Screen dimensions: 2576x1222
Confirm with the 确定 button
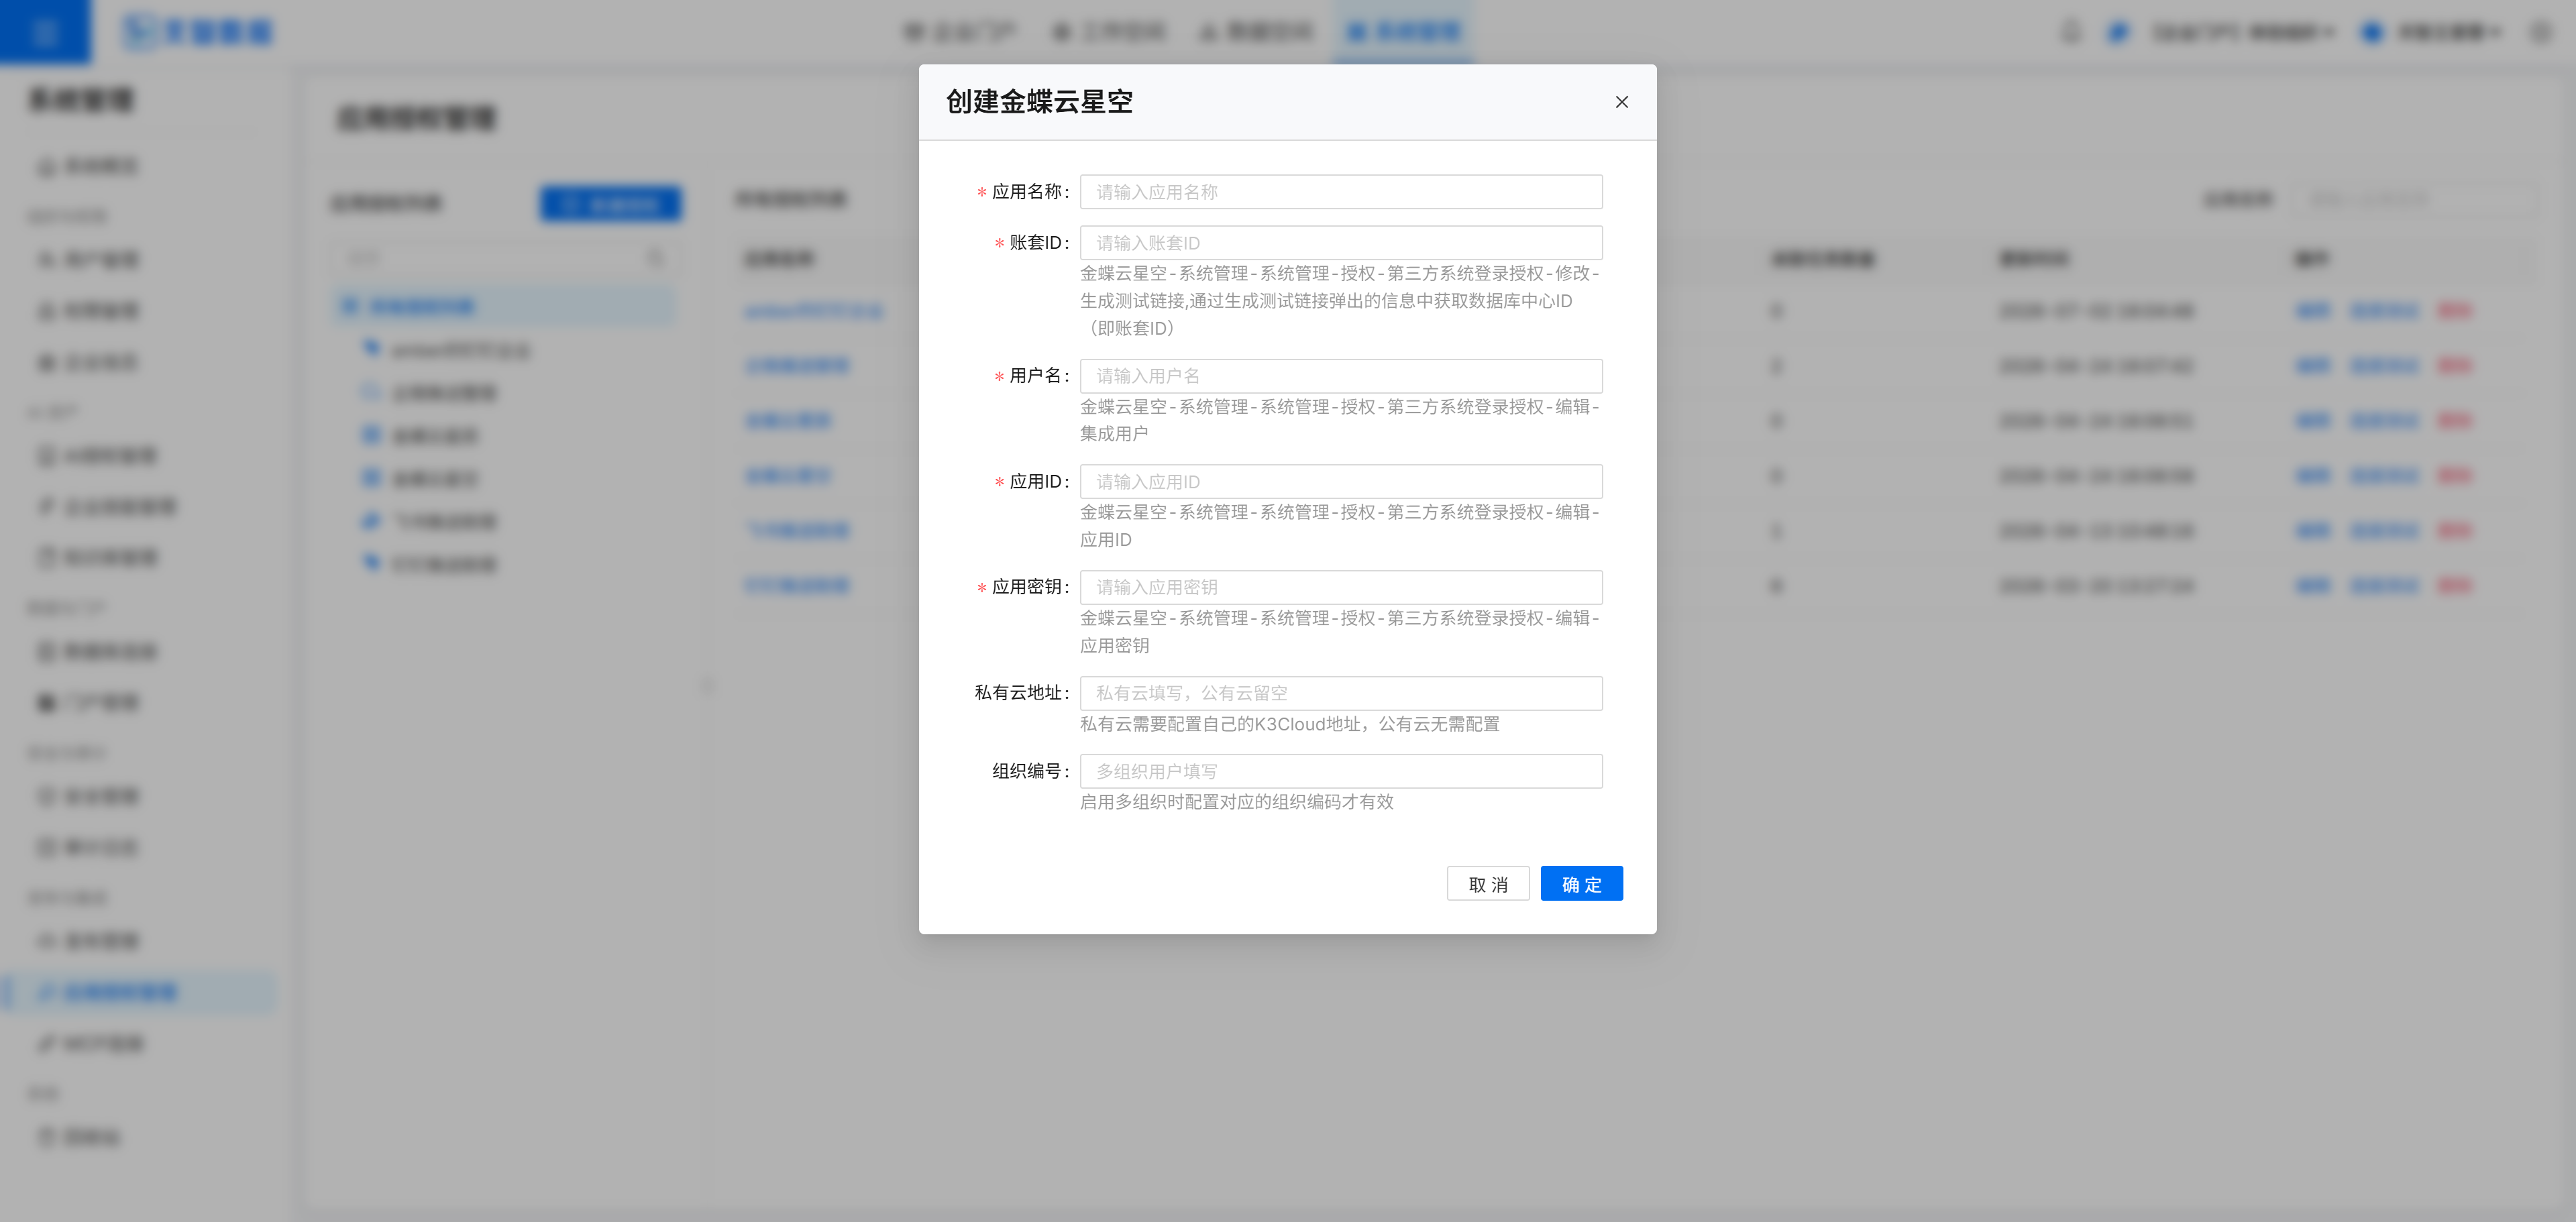pos(1581,884)
